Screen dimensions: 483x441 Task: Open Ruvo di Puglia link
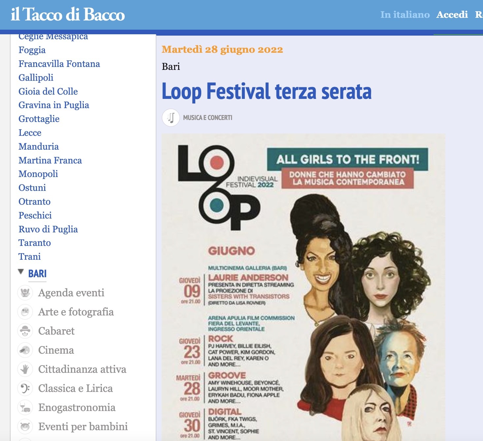(48, 229)
